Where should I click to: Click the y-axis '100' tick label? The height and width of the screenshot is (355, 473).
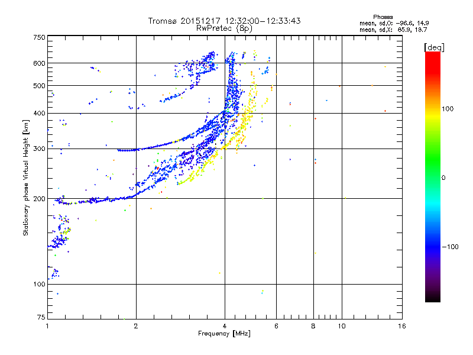click(39, 284)
